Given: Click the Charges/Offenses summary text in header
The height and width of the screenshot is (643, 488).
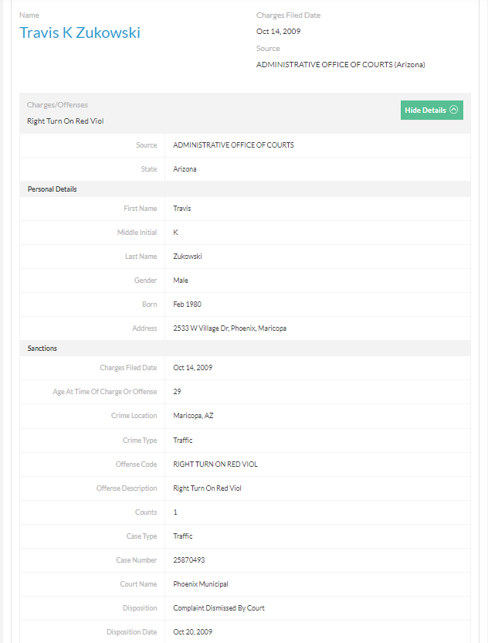Looking at the screenshot, I should click(65, 121).
